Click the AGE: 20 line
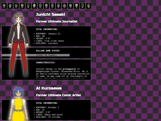The width and height of the screenshot is (161, 121). [x=40, y=36]
